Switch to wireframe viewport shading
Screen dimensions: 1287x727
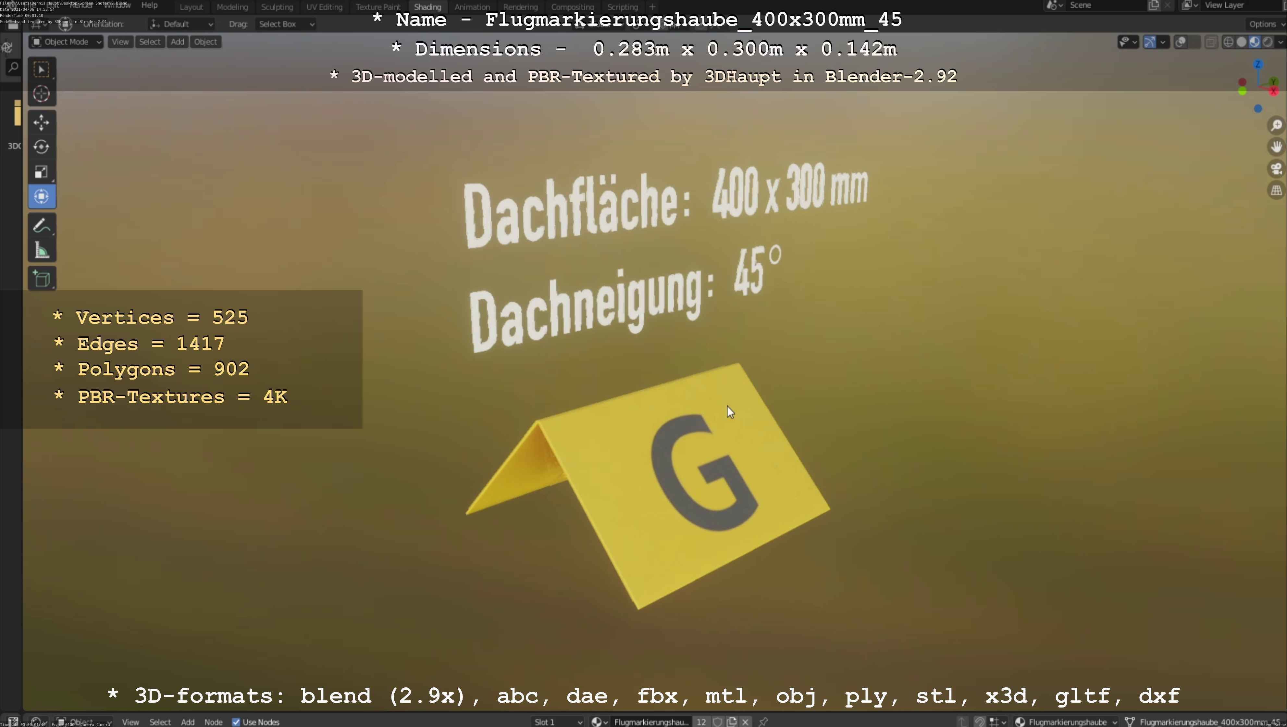tap(1228, 42)
